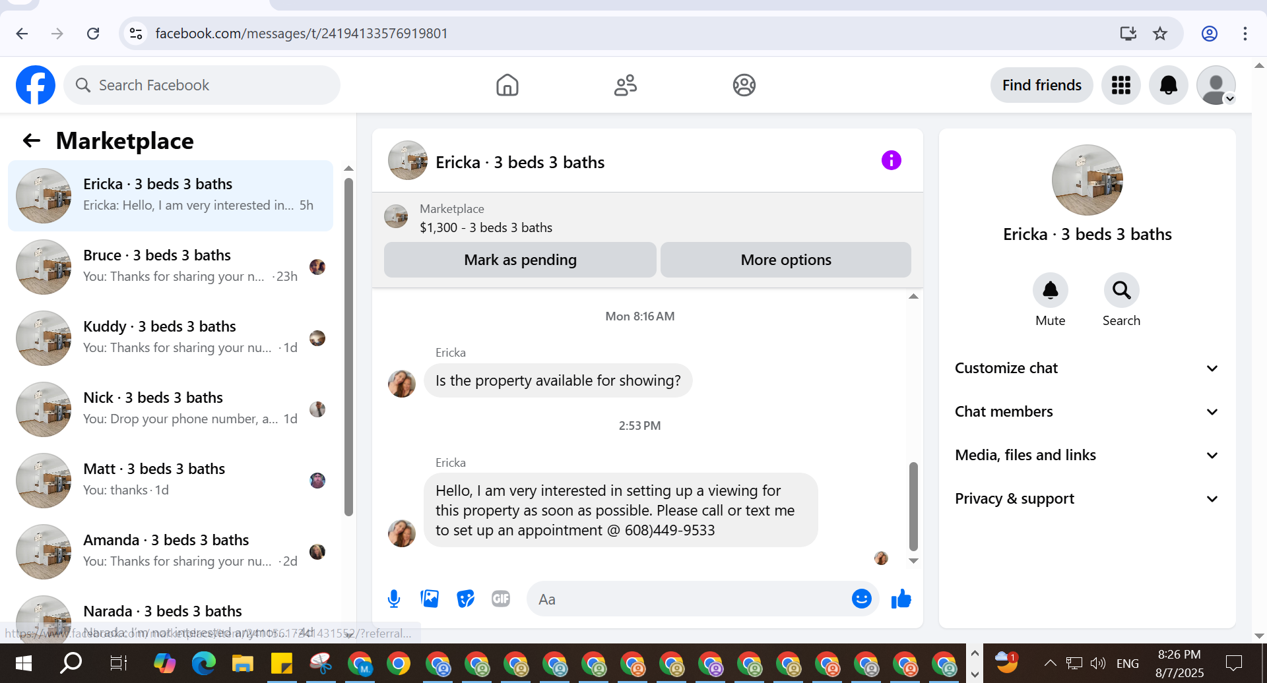The height and width of the screenshot is (683, 1267).
Task: Open Windows taskbar search
Action: [x=71, y=663]
